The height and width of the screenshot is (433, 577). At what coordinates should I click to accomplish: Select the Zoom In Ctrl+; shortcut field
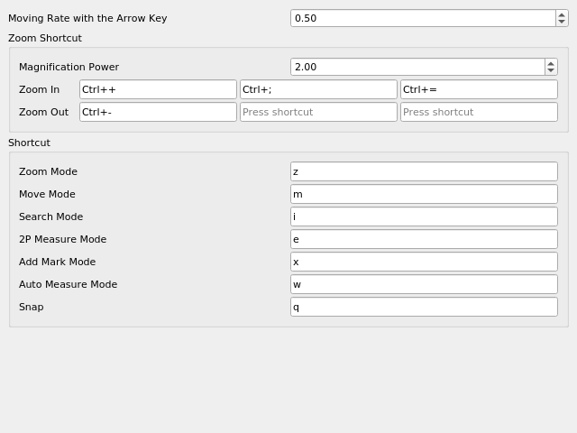pyautogui.click(x=318, y=89)
